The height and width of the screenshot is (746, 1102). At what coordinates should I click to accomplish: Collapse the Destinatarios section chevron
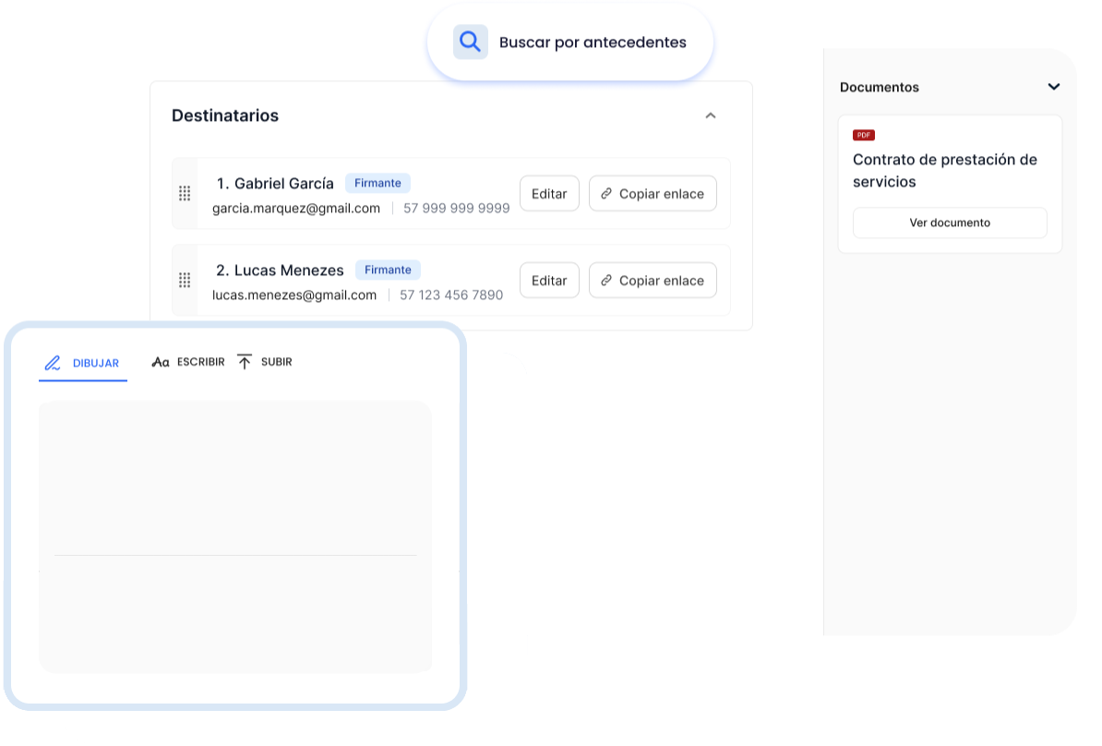pyautogui.click(x=710, y=115)
